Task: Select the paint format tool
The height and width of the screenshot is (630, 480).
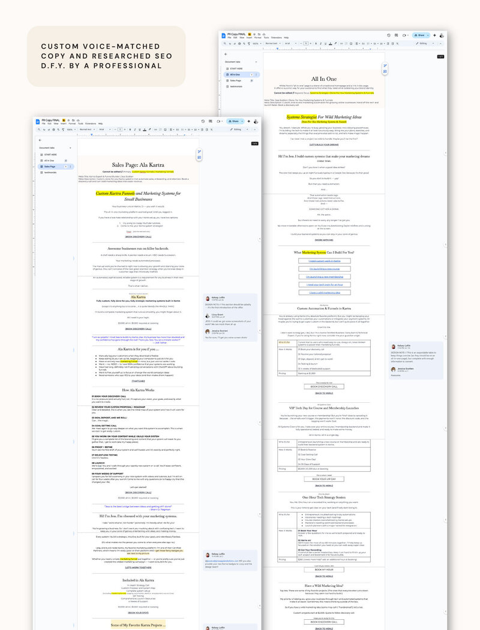Action: click(63, 129)
